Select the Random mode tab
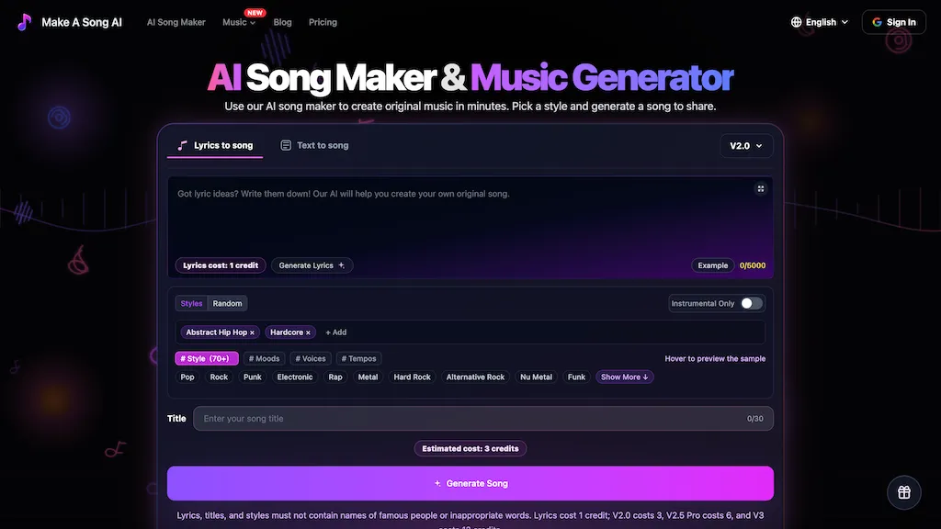Screen dimensions: 941x529 click(227, 303)
